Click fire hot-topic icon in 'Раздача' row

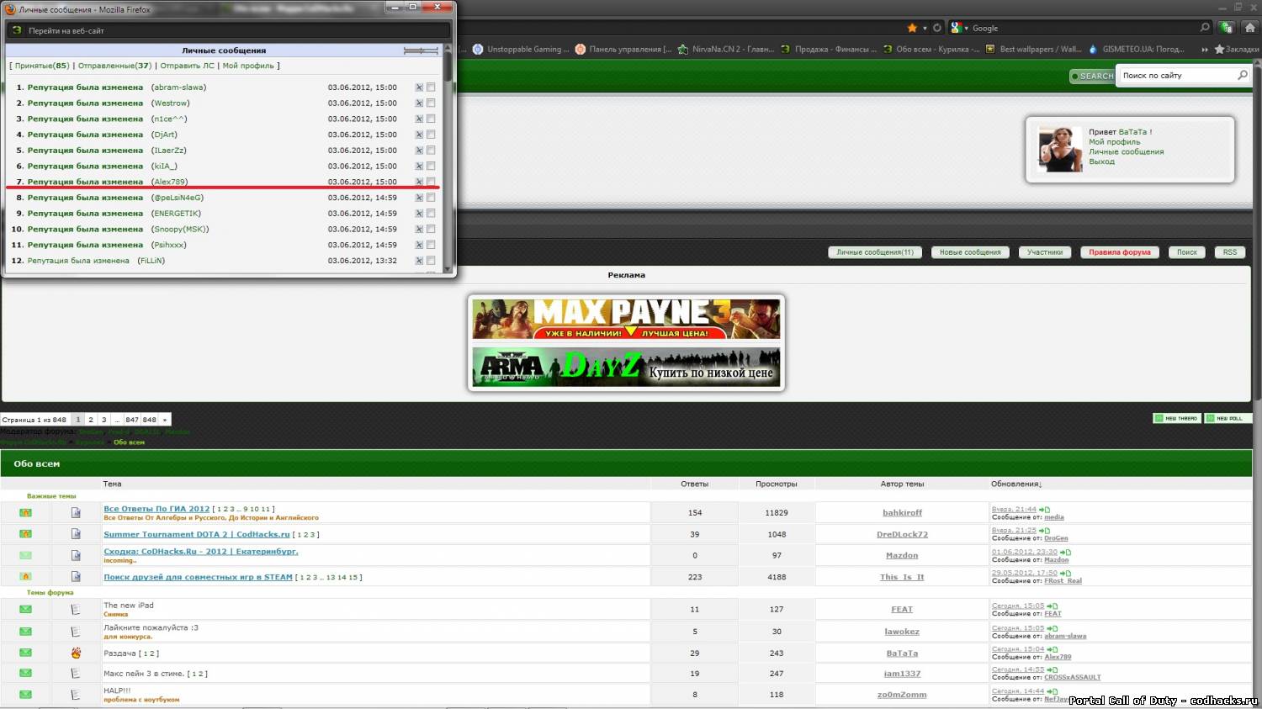coord(76,653)
